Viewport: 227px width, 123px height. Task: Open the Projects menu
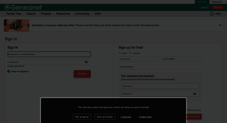(x=46, y=14)
